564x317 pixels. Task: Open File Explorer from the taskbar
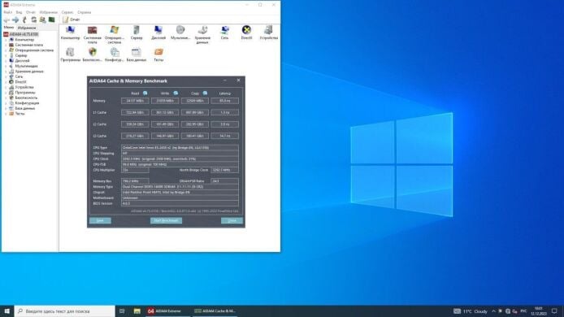[137, 310]
